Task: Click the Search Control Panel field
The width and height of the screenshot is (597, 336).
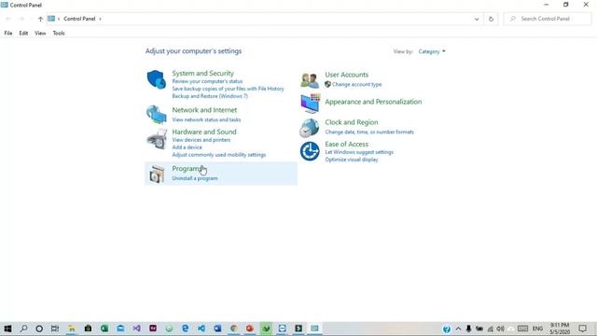Action: tap(548, 19)
